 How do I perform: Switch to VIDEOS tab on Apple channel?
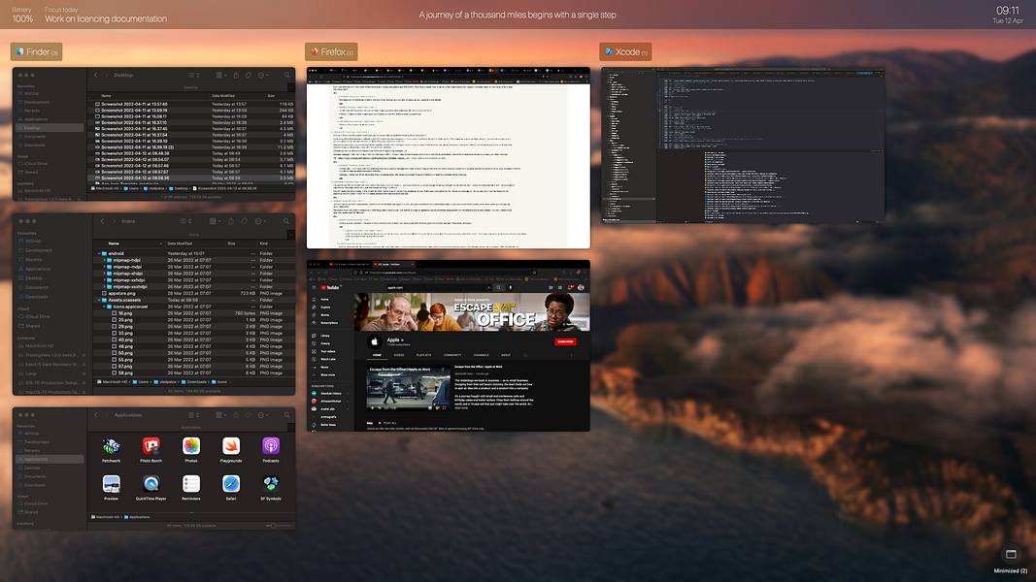(399, 355)
